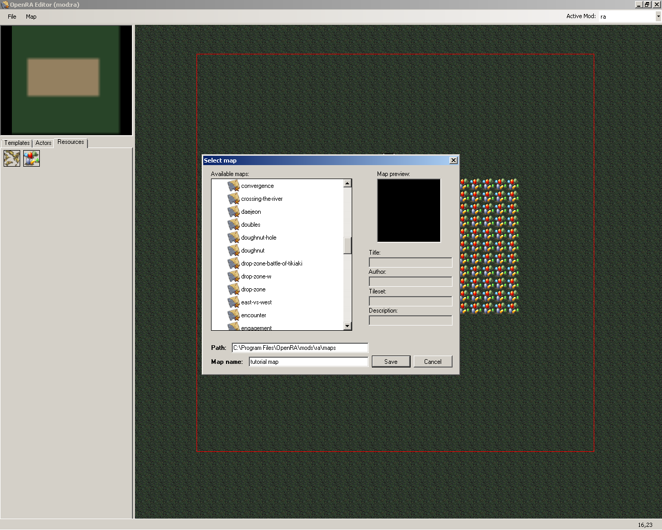Select the gems resource icon
Screen dimensions: 662x530
tap(32, 158)
